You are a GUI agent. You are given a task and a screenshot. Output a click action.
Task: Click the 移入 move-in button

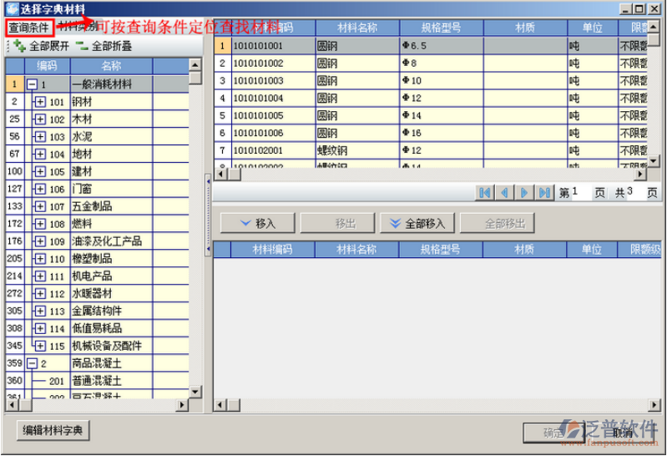pos(256,223)
